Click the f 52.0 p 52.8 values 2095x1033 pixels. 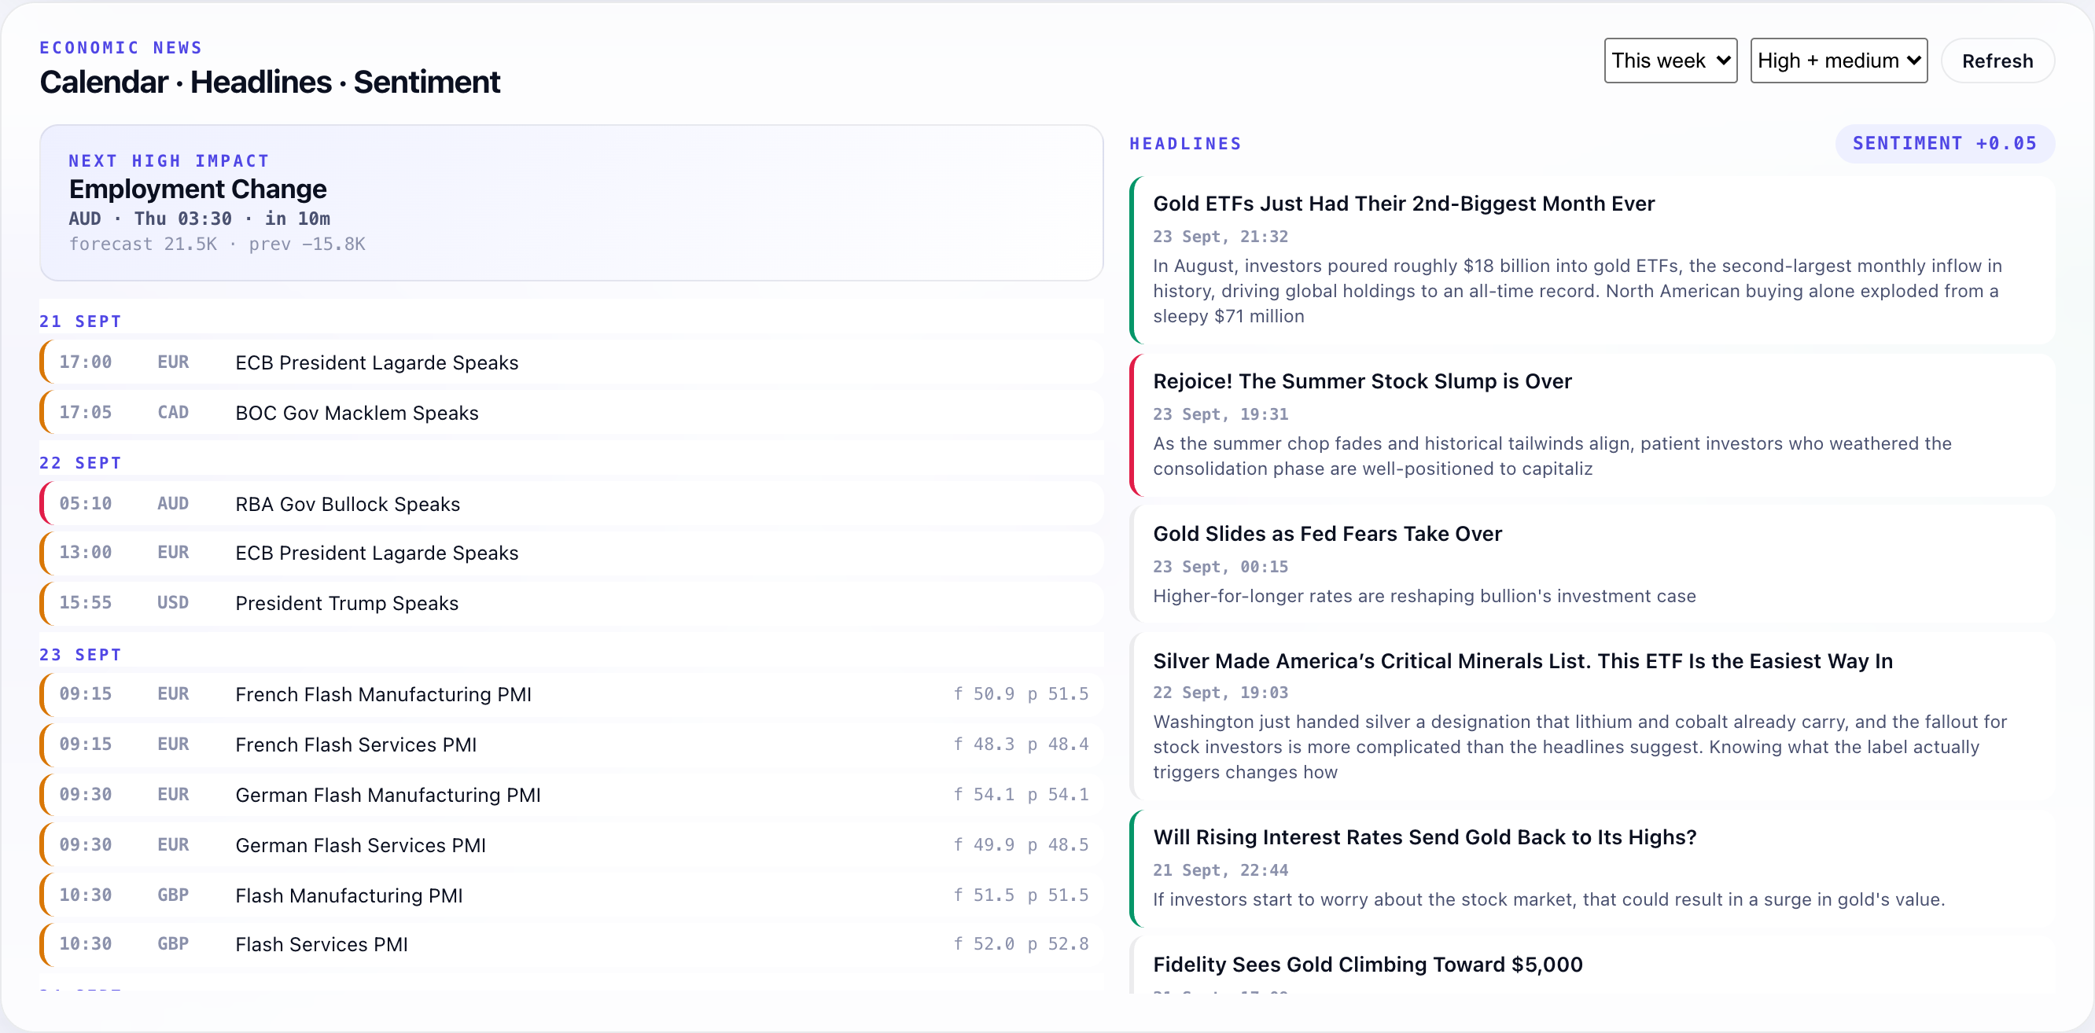pos(1021,944)
